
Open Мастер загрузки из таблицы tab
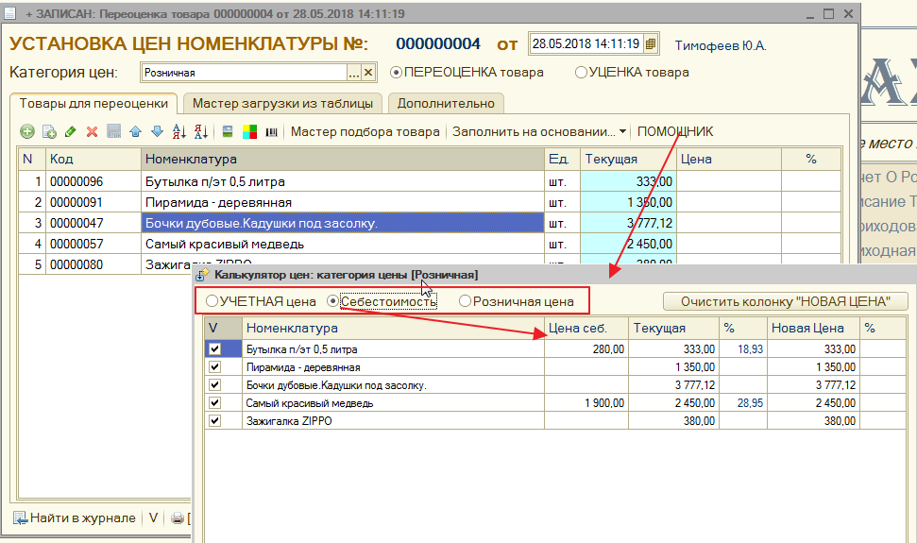tap(282, 104)
